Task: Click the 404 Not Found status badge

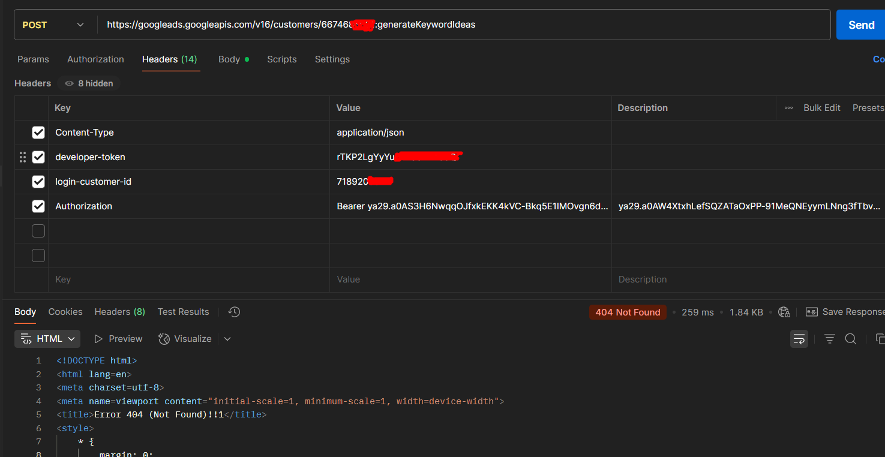Action: [x=628, y=312]
